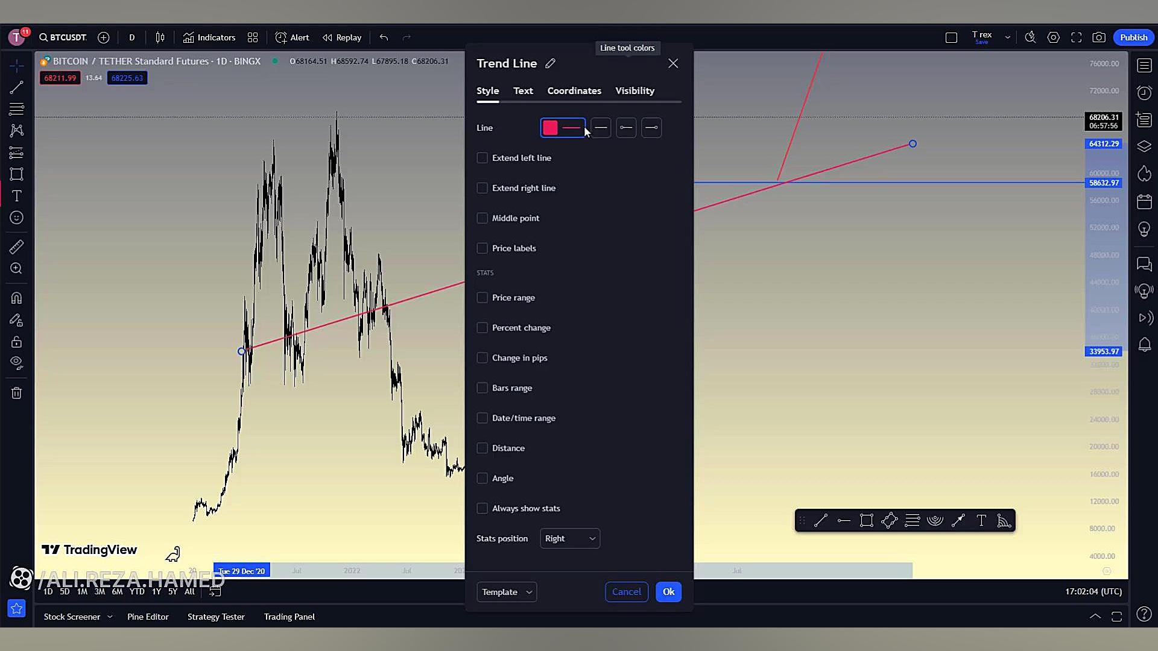
Task: Lock all drawing tools
Action: (16, 342)
